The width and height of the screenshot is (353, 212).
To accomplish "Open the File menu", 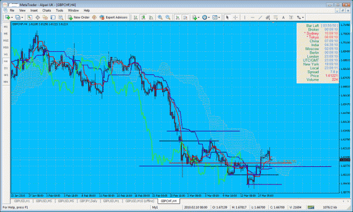I will pos(12,10).
